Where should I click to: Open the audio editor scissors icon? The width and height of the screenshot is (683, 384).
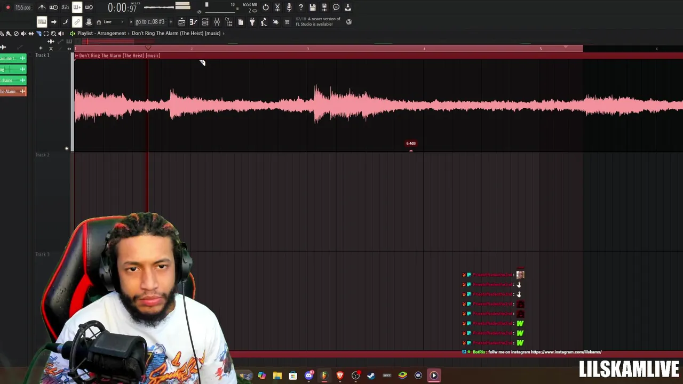coord(277,7)
